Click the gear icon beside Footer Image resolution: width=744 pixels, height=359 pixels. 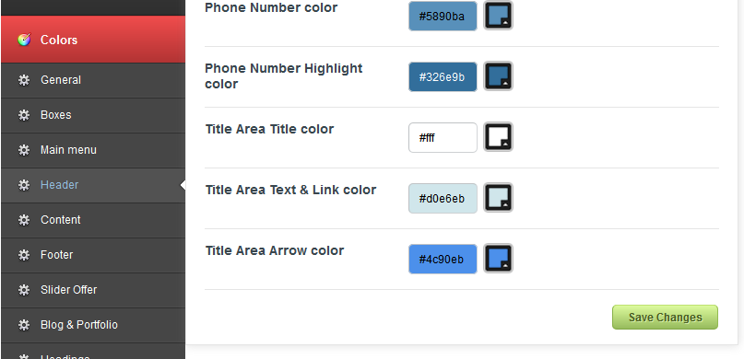click(24, 255)
